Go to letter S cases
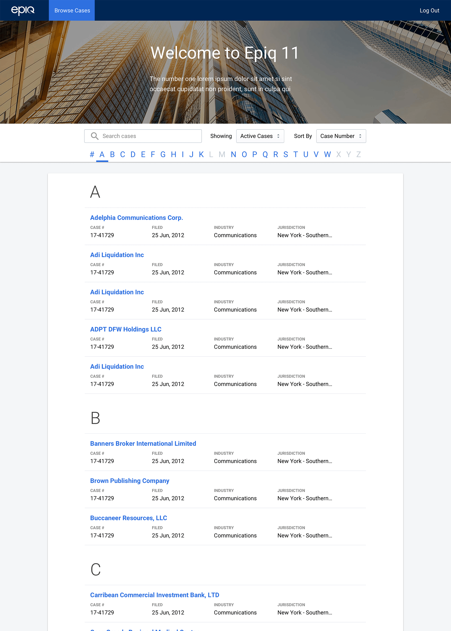This screenshot has height=631, width=451. coord(285,154)
